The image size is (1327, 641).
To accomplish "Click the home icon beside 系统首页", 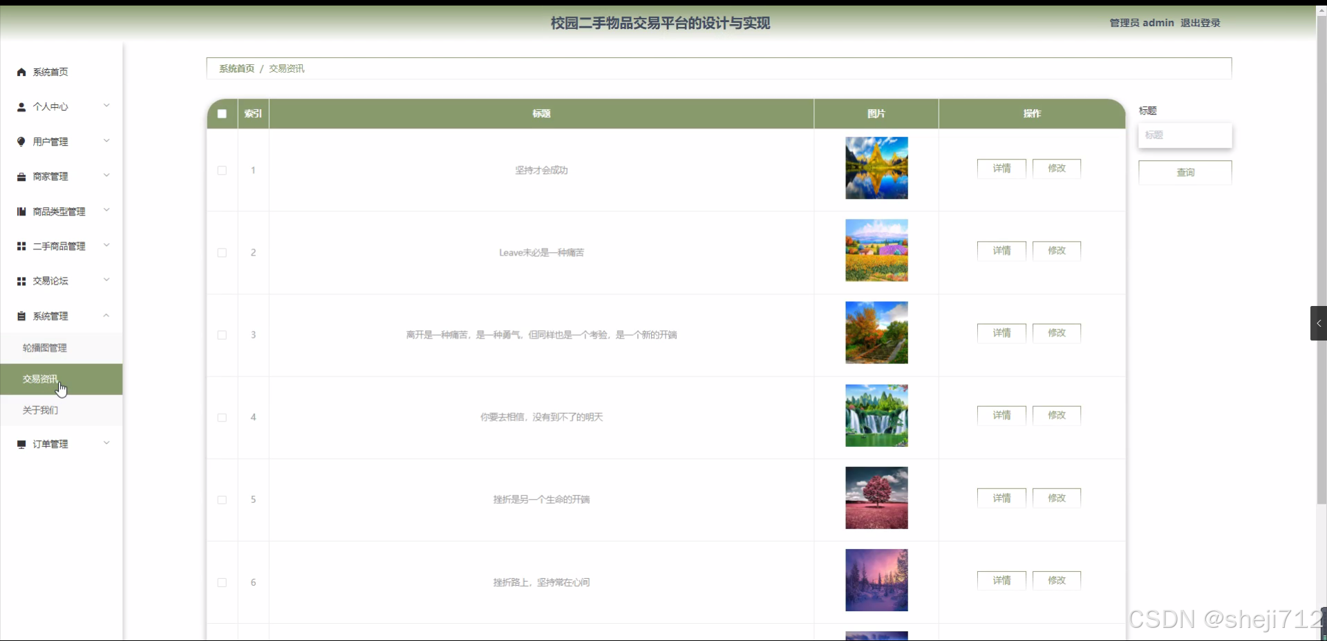I will point(21,72).
